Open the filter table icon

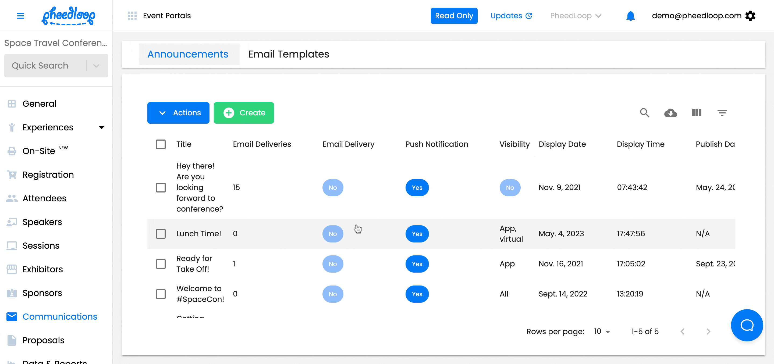point(722,113)
